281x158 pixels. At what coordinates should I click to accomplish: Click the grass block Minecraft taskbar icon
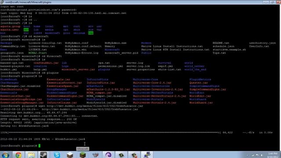coord(83,155)
